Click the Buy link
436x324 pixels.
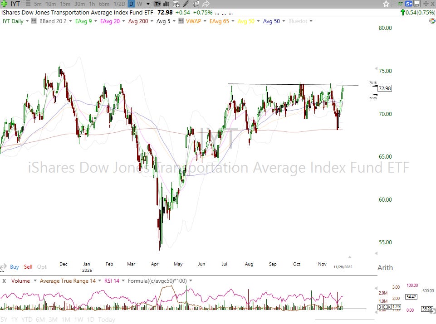[x=15, y=267]
